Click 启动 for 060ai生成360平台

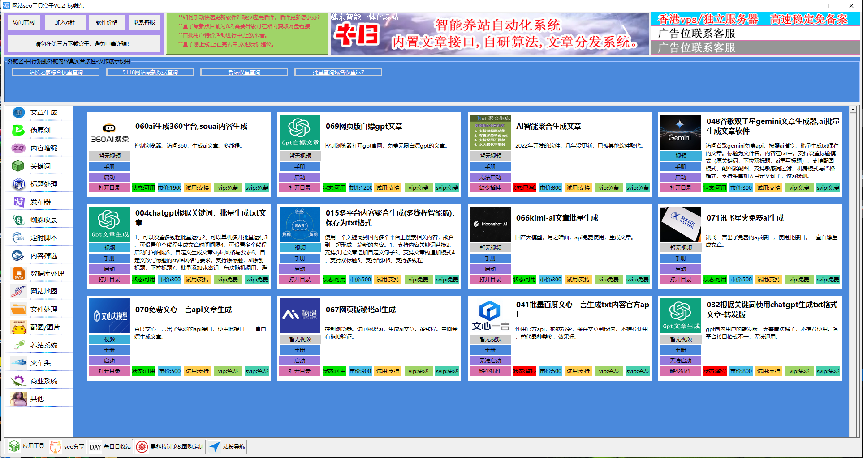(110, 177)
